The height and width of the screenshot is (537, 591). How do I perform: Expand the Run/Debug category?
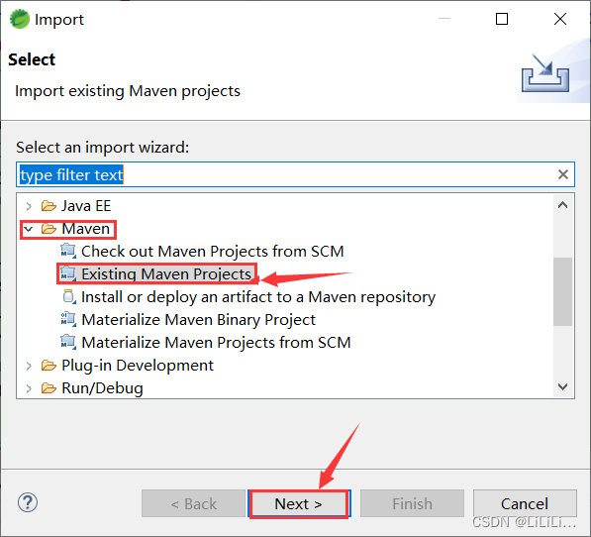[29, 388]
